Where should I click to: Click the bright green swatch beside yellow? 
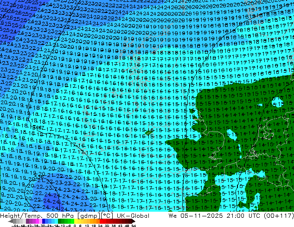click(72, 221)
